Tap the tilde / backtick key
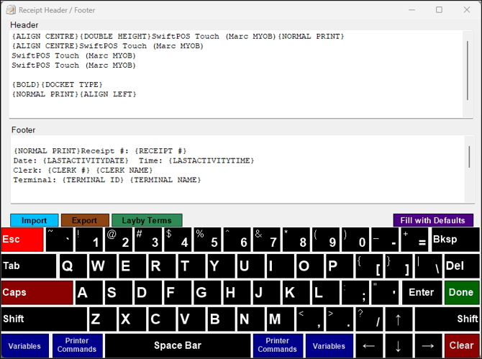This screenshot has height=359, width=482. click(x=59, y=240)
